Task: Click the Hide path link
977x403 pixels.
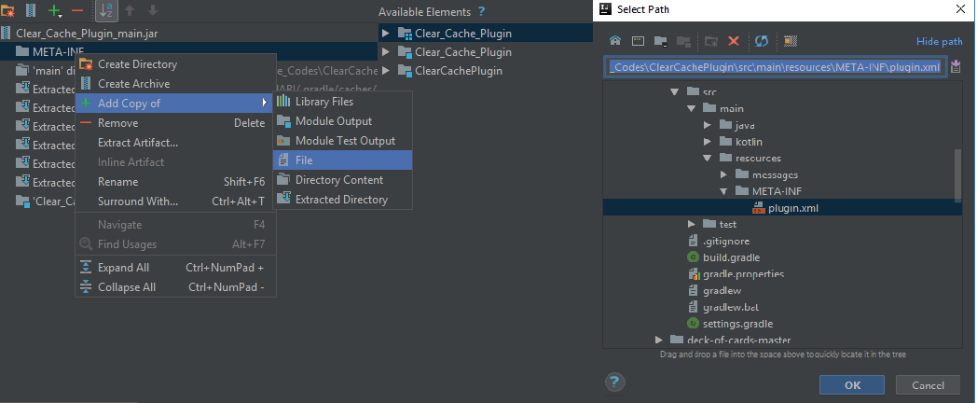Action: tap(939, 42)
